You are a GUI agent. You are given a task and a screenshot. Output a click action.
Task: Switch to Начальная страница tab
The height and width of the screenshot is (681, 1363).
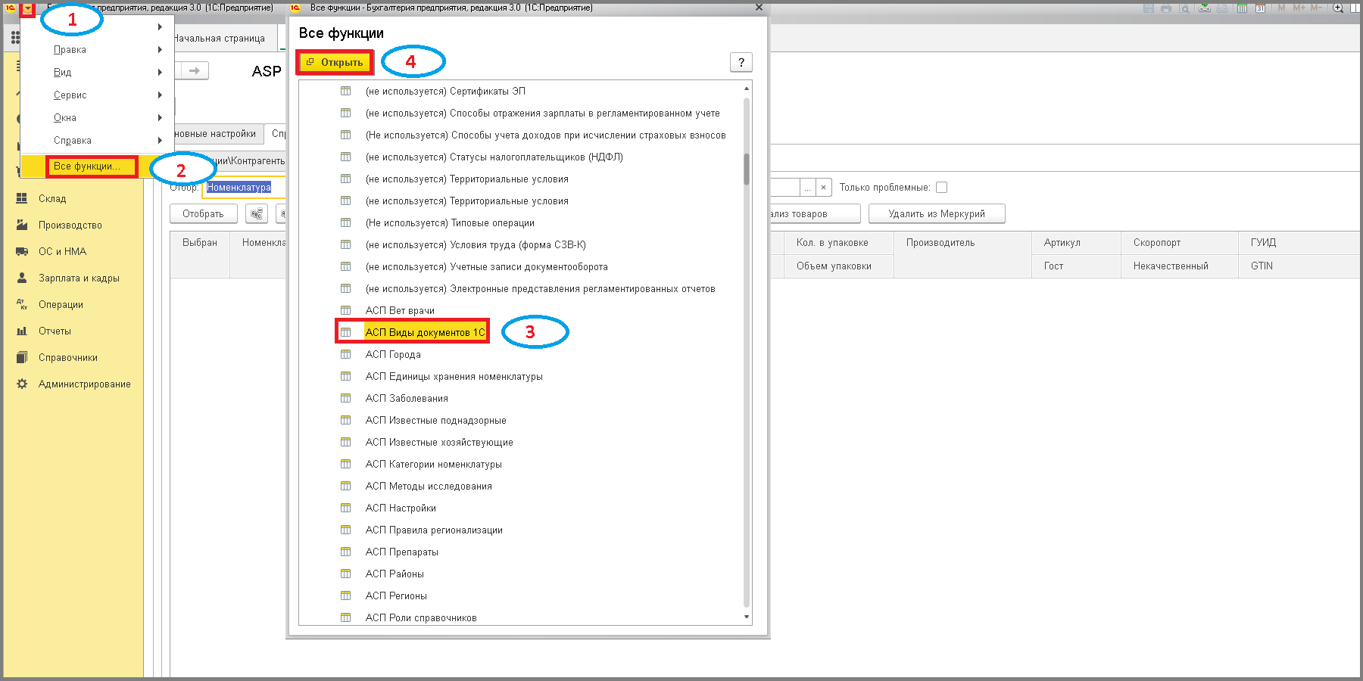pyautogui.click(x=219, y=38)
